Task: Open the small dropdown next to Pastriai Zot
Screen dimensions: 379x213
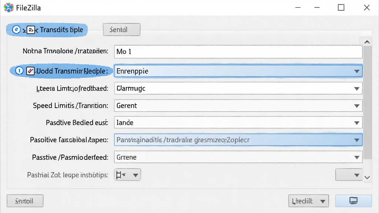Action: click(x=127, y=175)
